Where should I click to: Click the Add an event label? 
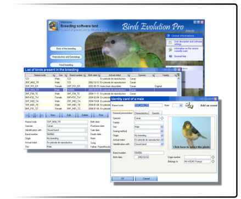(x=209, y=106)
